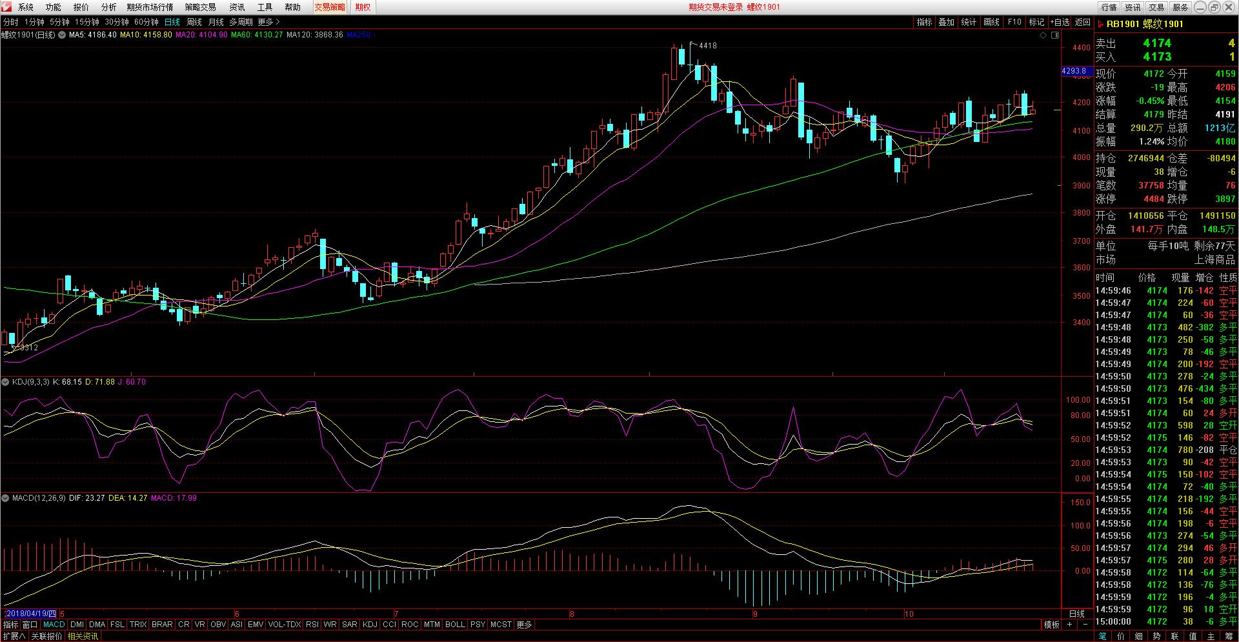This screenshot has height=642, width=1239.
Task: Expand the 更多 indicators list
Action: tap(525, 625)
